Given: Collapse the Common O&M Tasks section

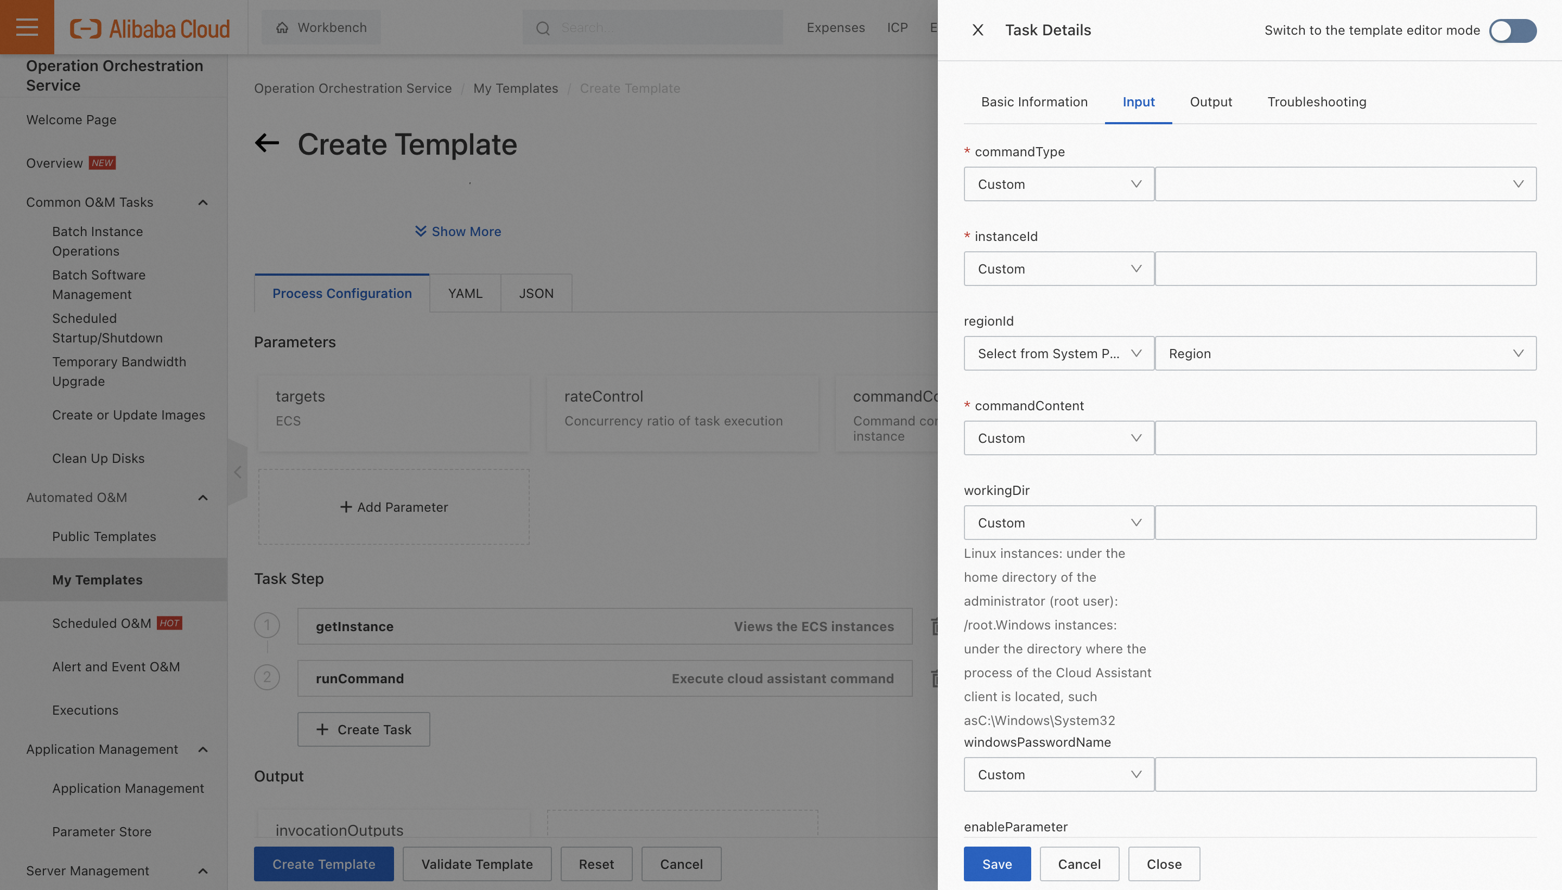Looking at the screenshot, I should point(203,202).
